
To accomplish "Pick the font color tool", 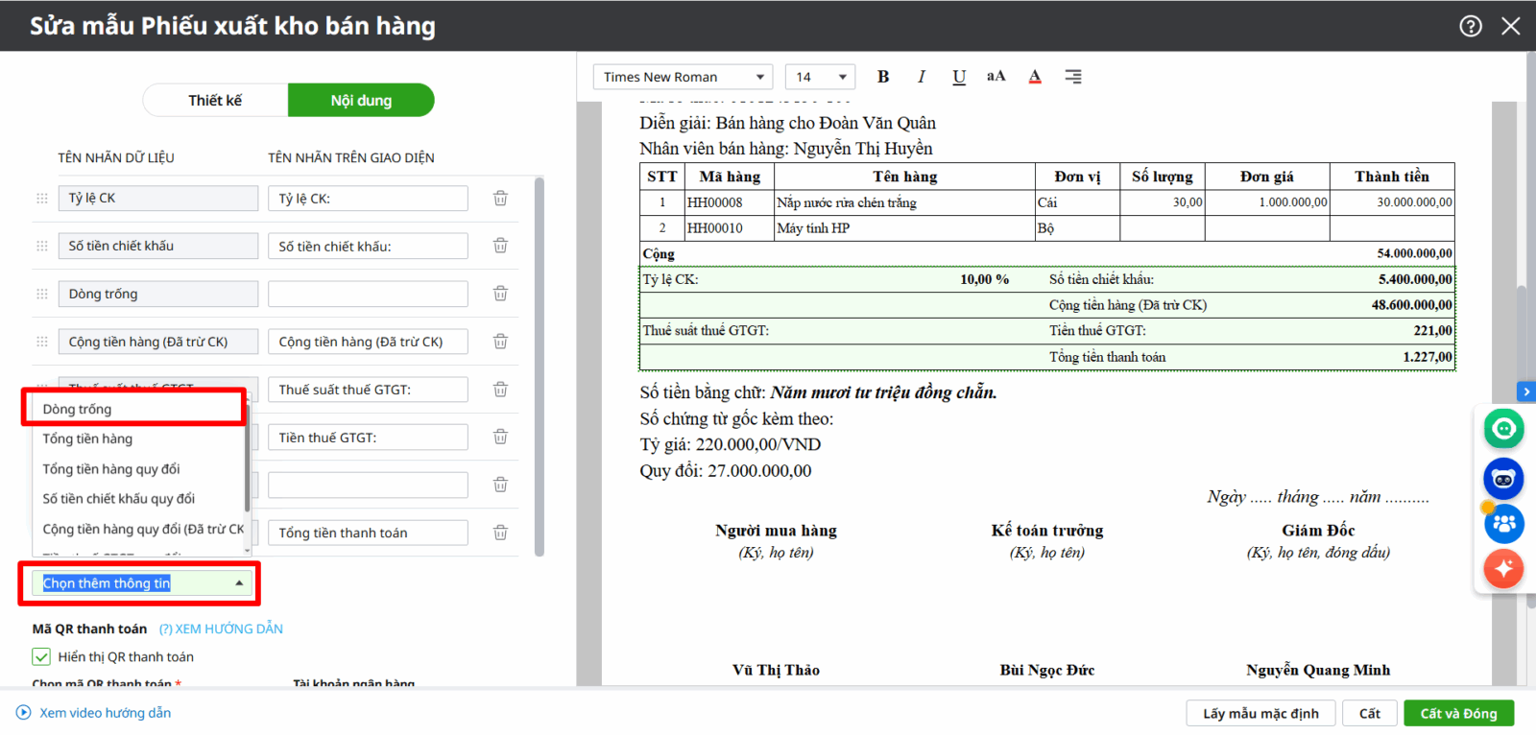I will 1035,77.
